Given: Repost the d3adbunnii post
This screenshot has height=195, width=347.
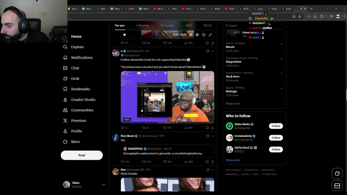Looking at the screenshot, I should pos(145,128).
